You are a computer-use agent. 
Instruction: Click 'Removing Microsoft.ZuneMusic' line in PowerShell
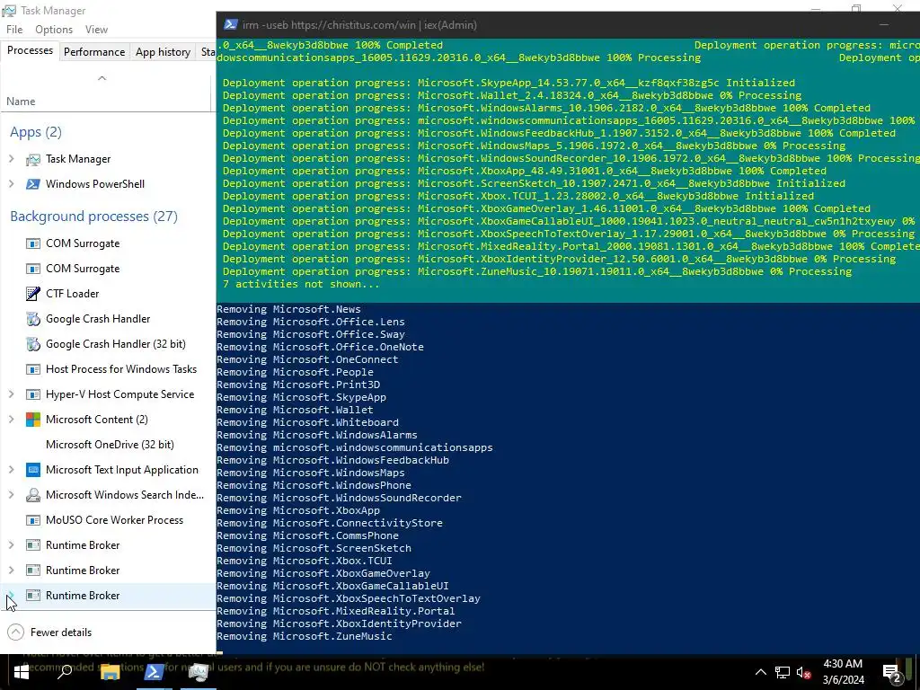[304, 636]
